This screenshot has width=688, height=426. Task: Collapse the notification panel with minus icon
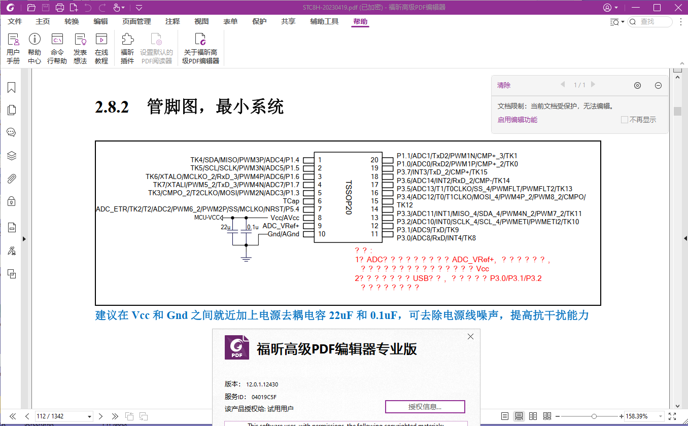[x=659, y=86]
